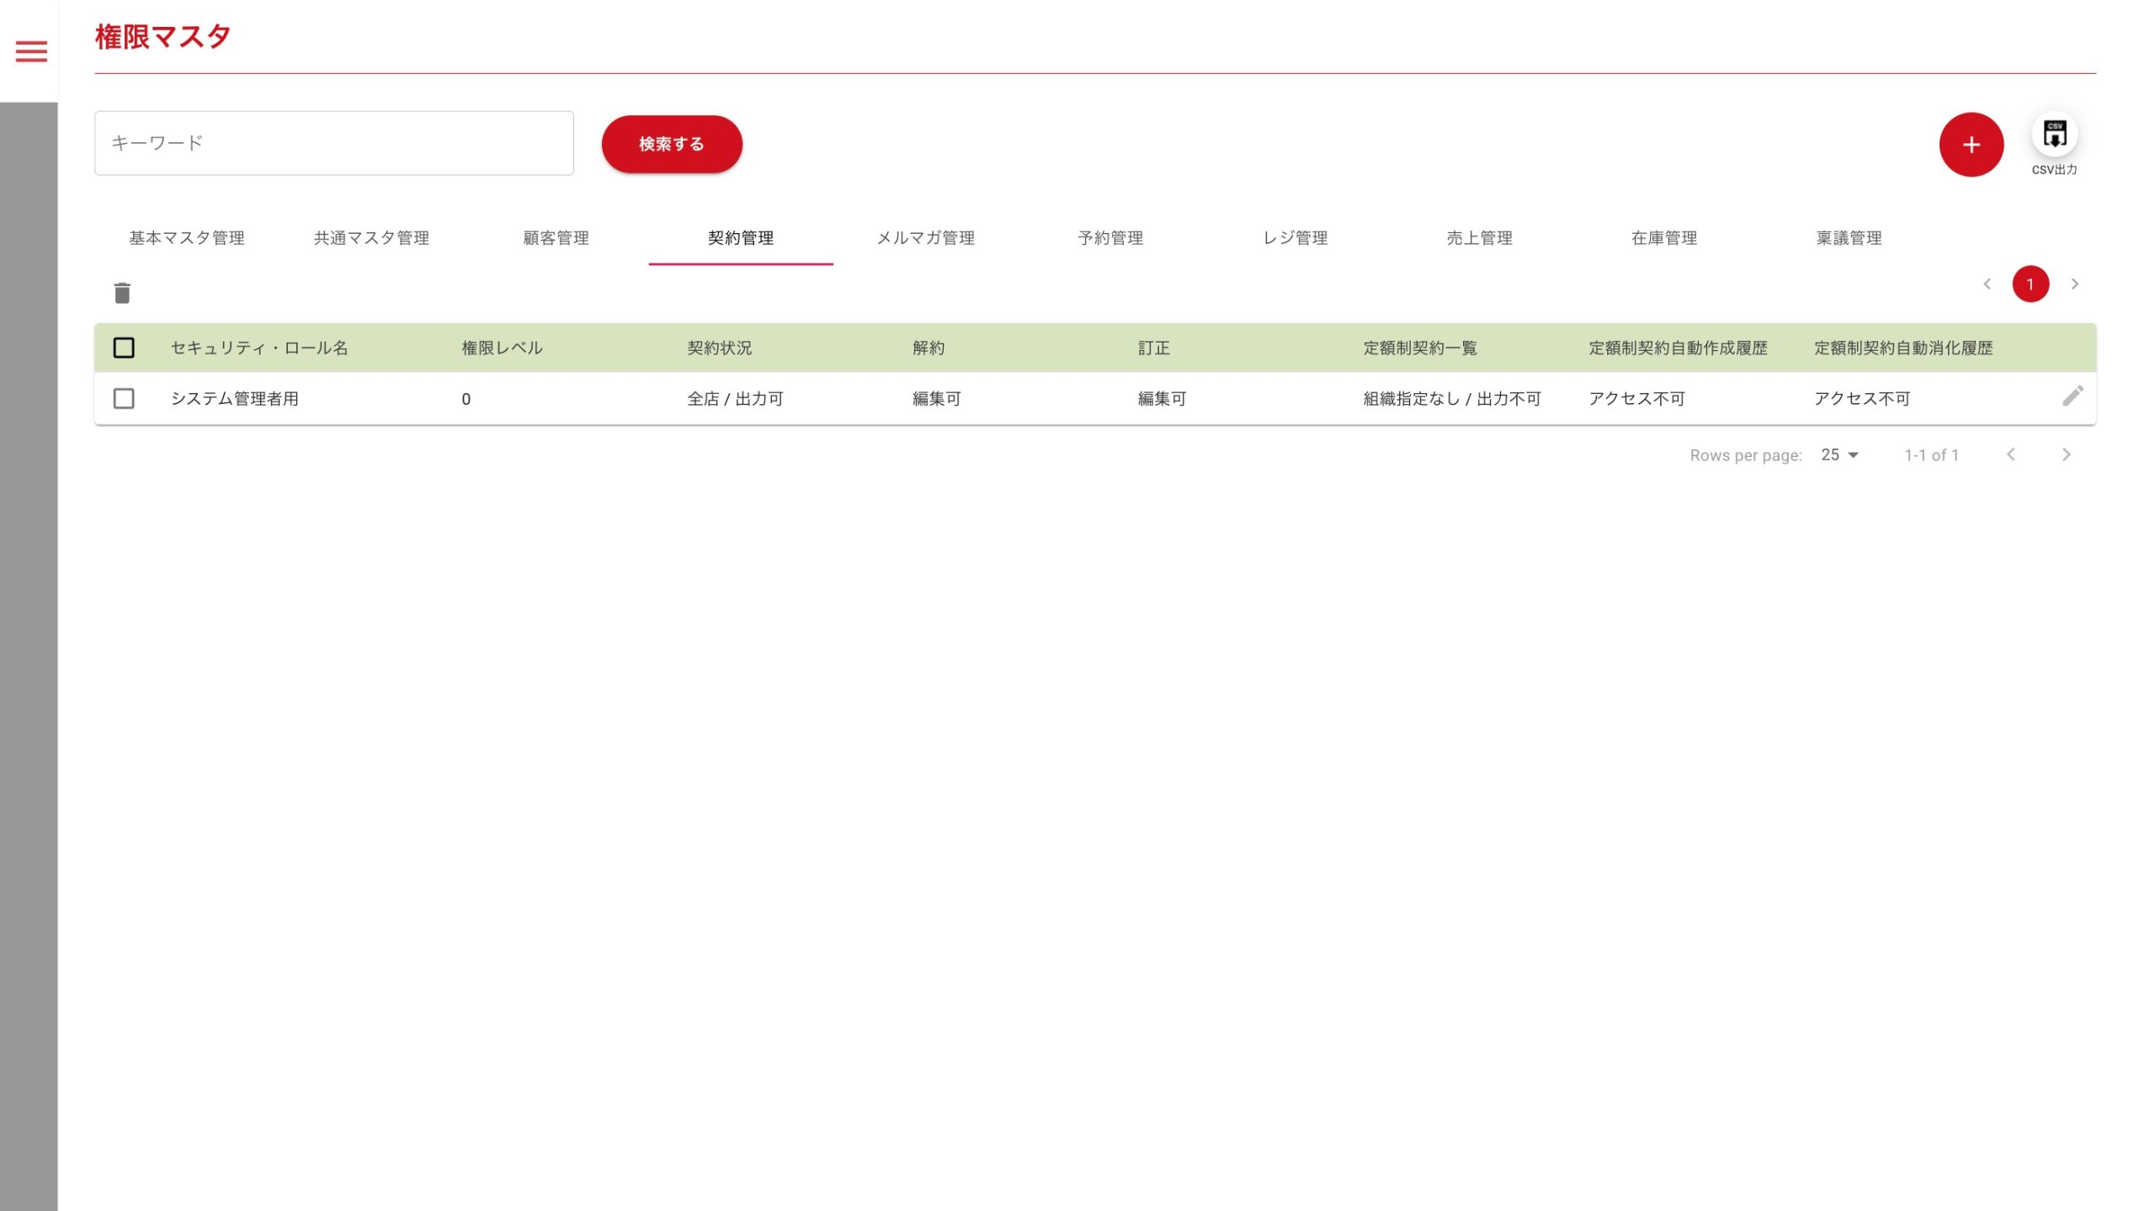Switch to the 基本マスタ管理 tab
This screenshot has height=1211, width=2155.
point(187,238)
